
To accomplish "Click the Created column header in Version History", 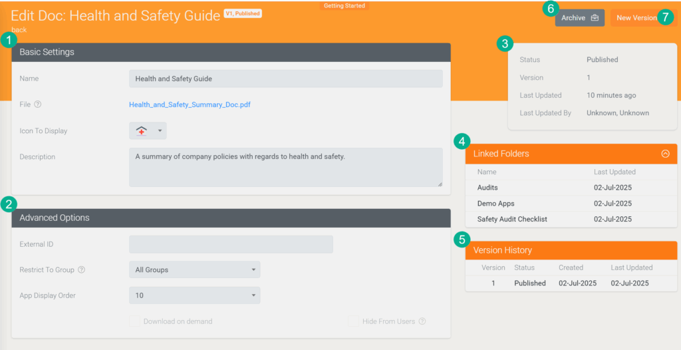I will tap(571, 267).
